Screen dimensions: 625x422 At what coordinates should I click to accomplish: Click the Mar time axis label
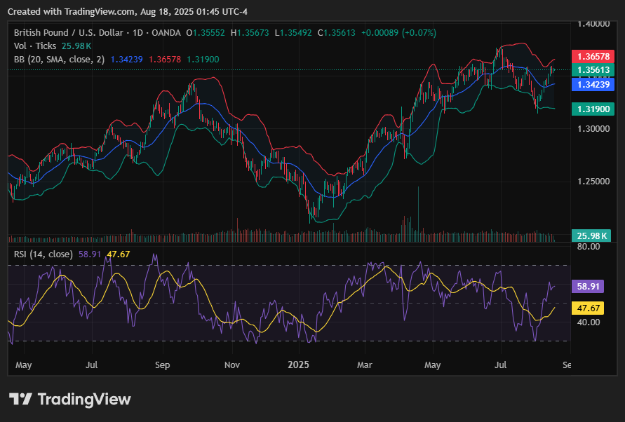pos(364,365)
